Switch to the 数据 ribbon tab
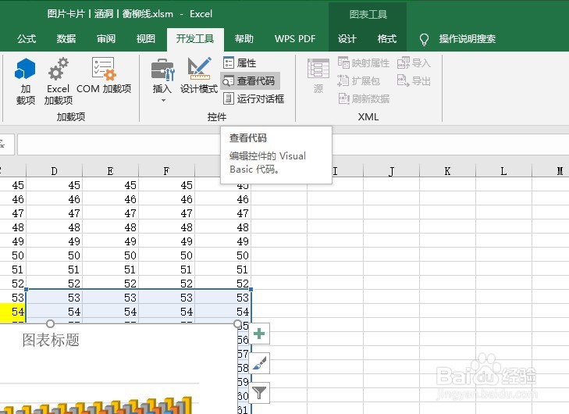This screenshot has height=414, width=569. 66,38
